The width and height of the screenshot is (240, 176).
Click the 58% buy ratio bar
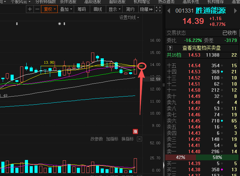[x=217, y=157]
